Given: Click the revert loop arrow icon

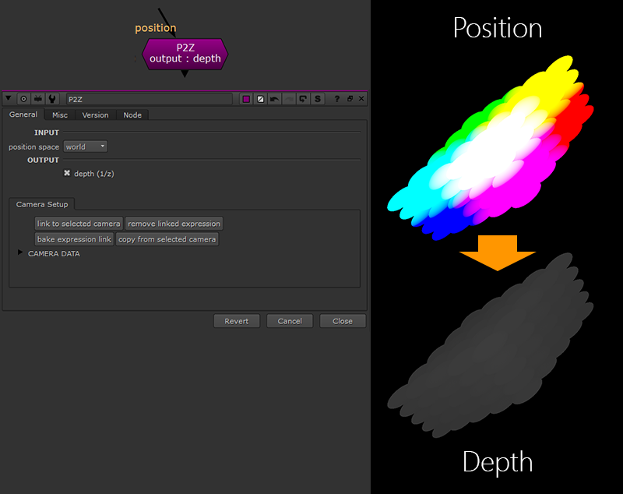Looking at the screenshot, I should coord(303,99).
